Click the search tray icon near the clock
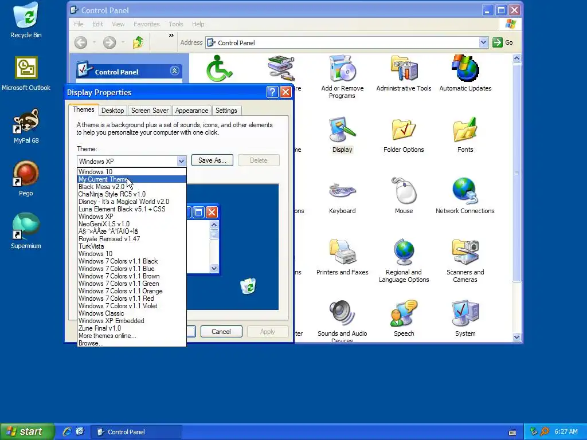The image size is (587, 440). pyautogui.click(x=545, y=431)
